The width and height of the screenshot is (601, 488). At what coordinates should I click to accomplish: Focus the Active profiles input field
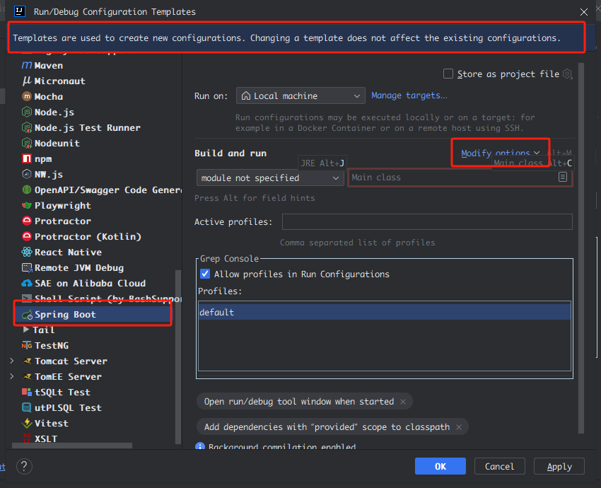427,221
